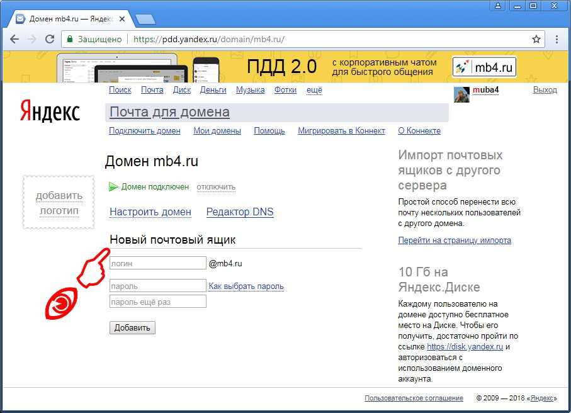Open the Деньги service link
This screenshot has width=571, height=413.
(213, 90)
